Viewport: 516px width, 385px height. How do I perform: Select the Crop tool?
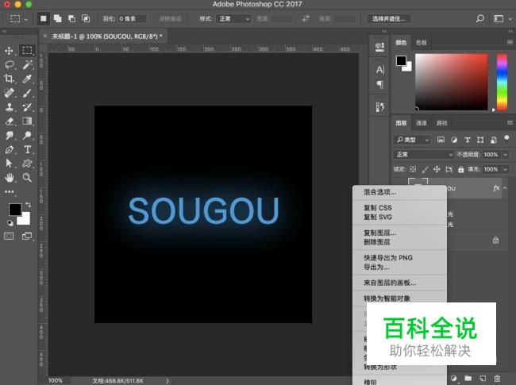coord(9,79)
